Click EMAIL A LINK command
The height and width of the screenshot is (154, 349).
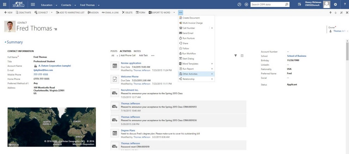(110, 13)
